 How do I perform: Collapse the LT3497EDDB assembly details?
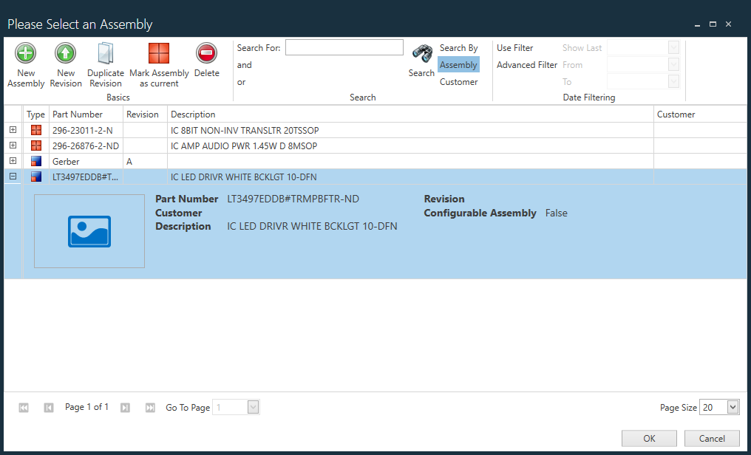[x=12, y=177]
